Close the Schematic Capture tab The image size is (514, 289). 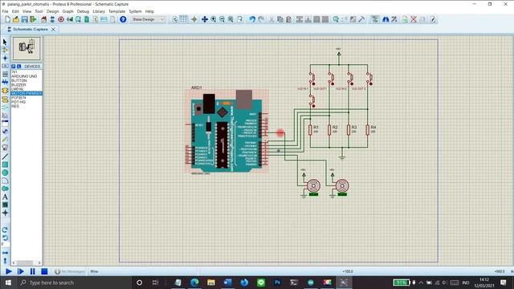tap(53, 29)
